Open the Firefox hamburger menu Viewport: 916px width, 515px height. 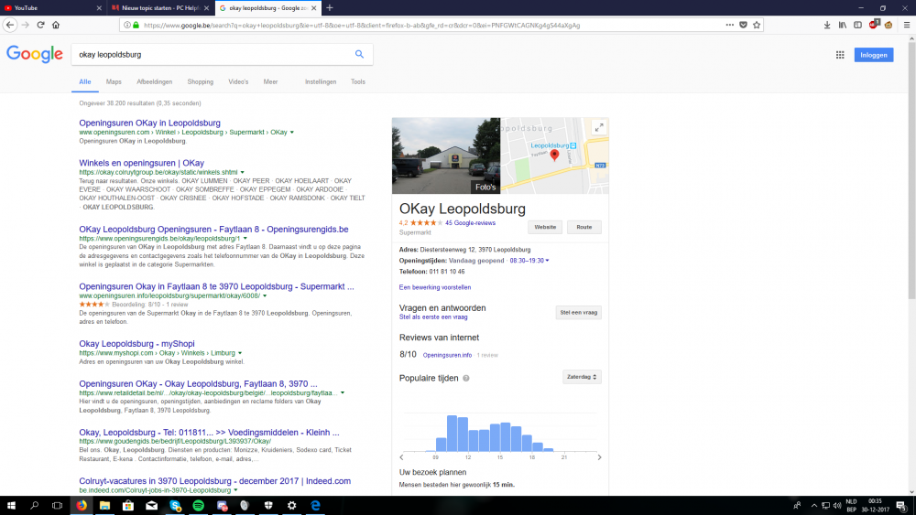click(907, 25)
